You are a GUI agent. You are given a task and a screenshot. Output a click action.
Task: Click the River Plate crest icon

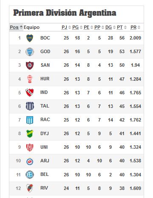pyautogui.click(x=30, y=188)
